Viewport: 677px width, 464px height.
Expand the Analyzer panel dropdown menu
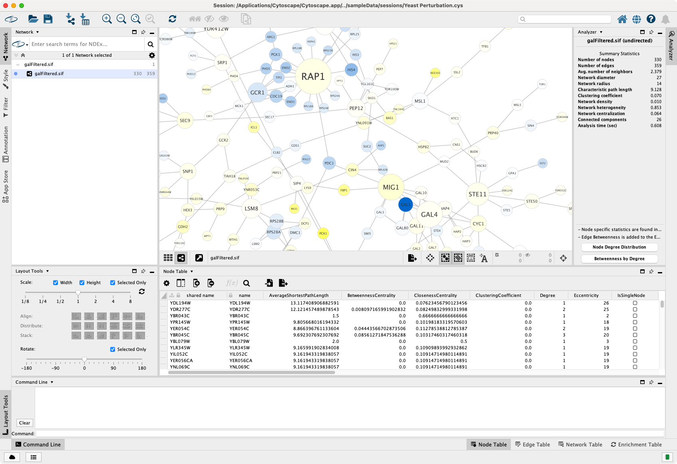click(x=601, y=32)
